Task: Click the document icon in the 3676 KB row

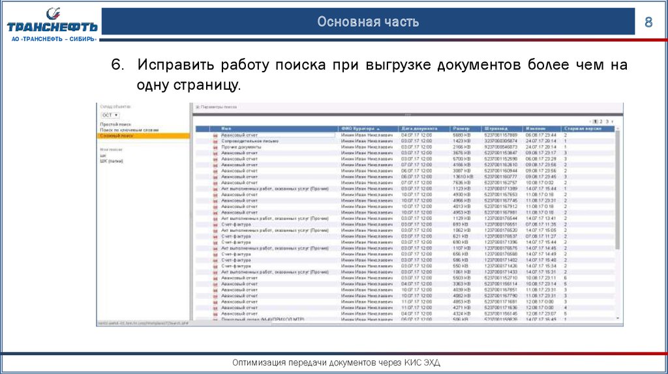Action: click(215, 153)
